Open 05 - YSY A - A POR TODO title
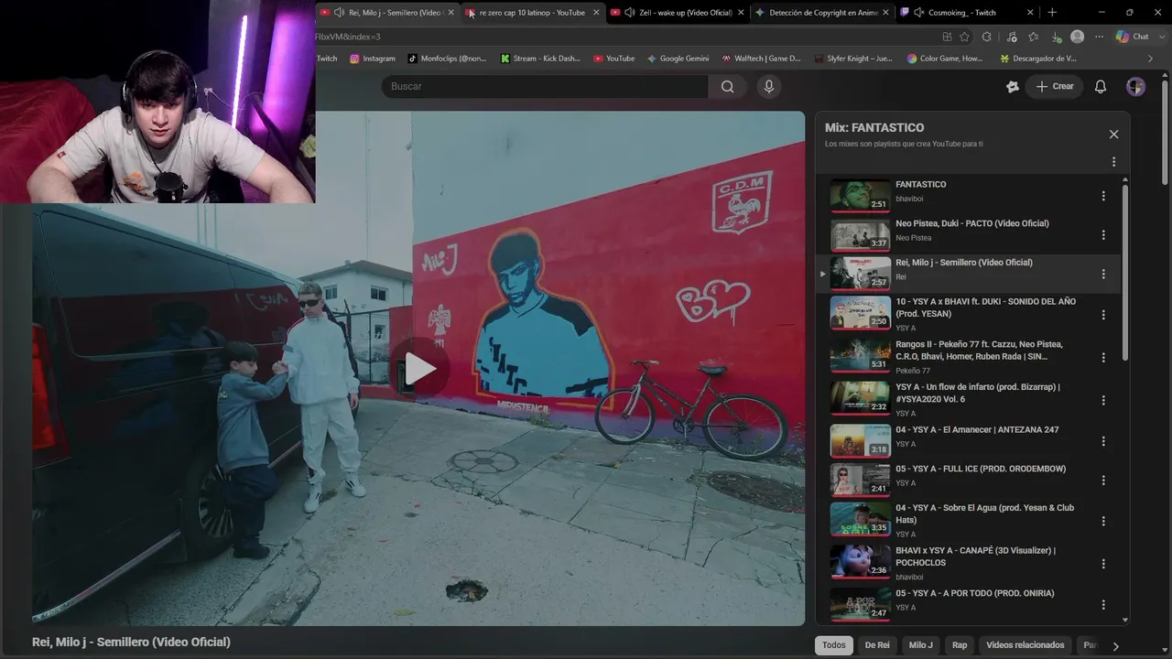 tap(975, 593)
